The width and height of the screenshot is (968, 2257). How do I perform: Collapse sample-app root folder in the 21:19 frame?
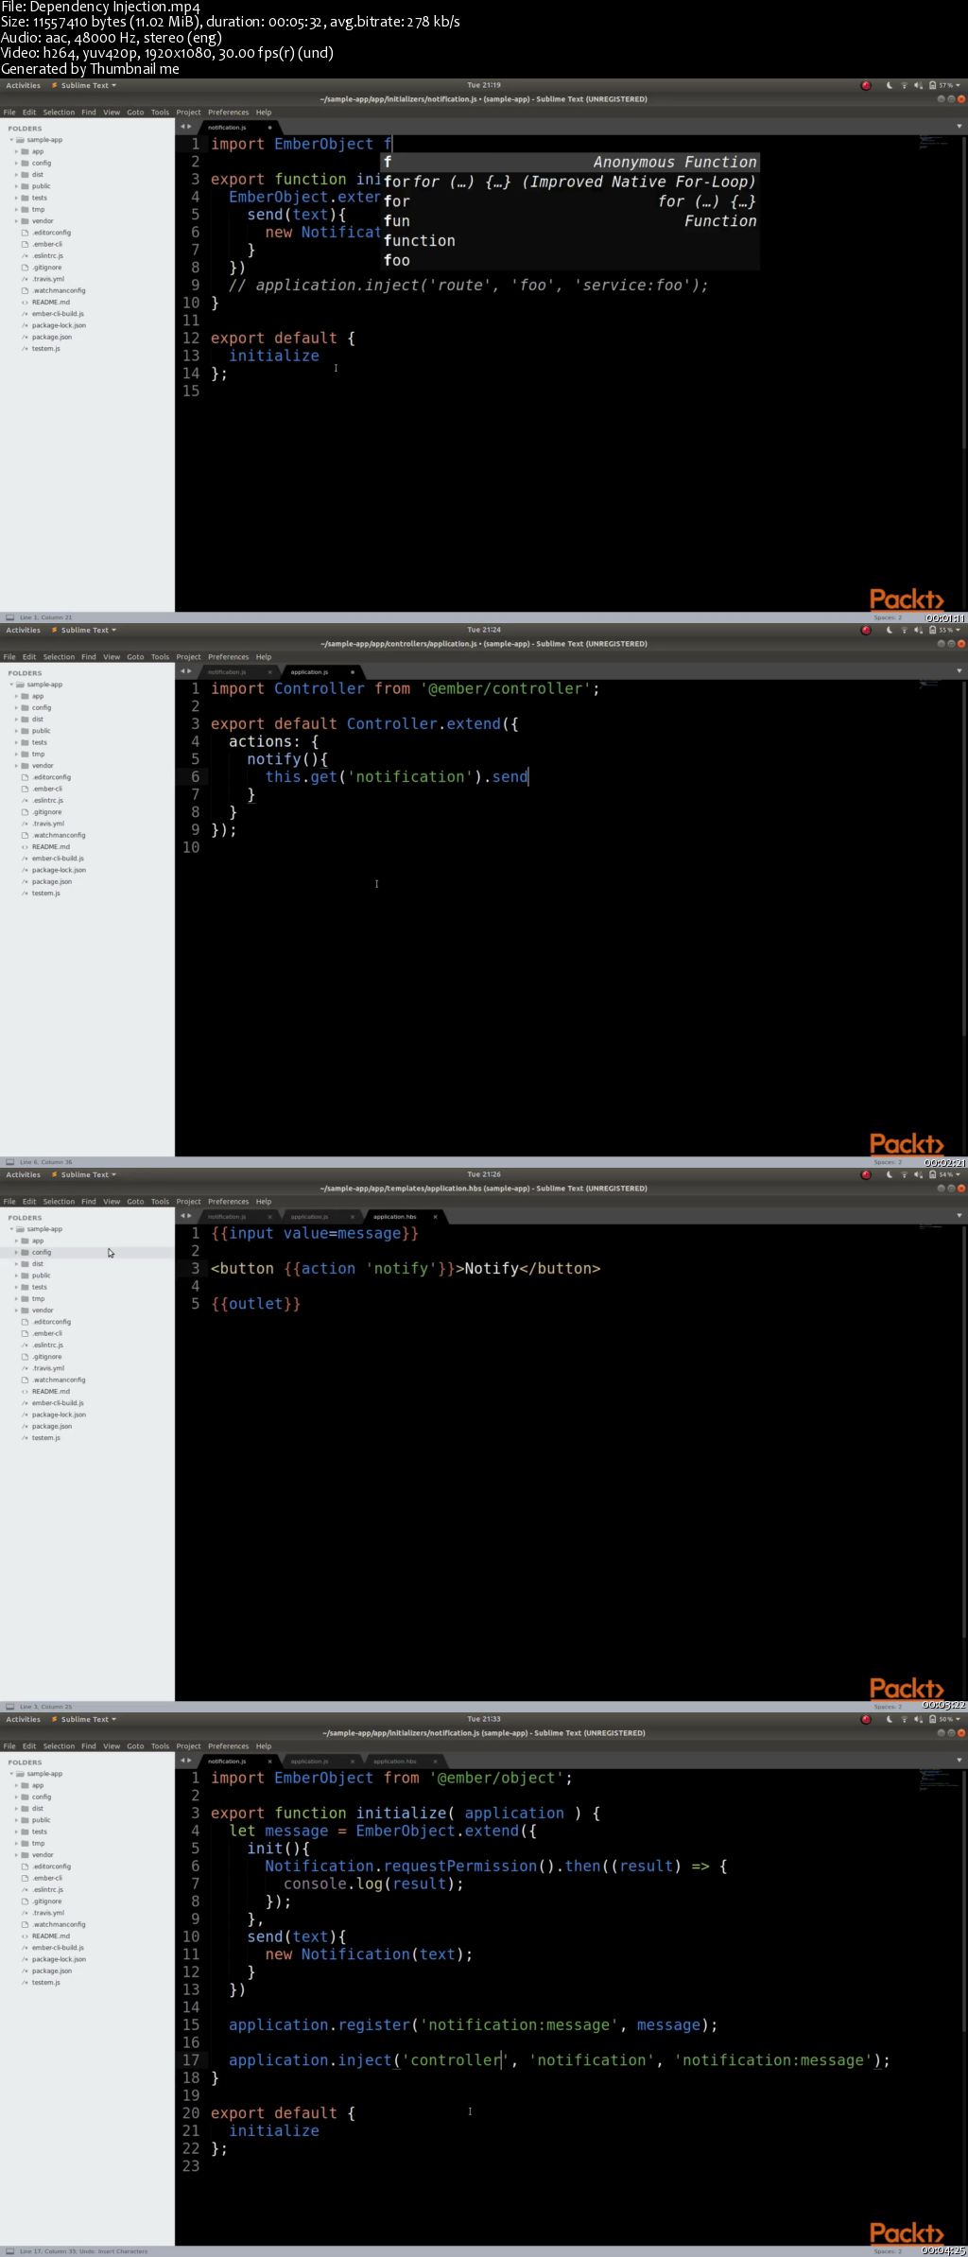pyautogui.click(x=11, y=140)
